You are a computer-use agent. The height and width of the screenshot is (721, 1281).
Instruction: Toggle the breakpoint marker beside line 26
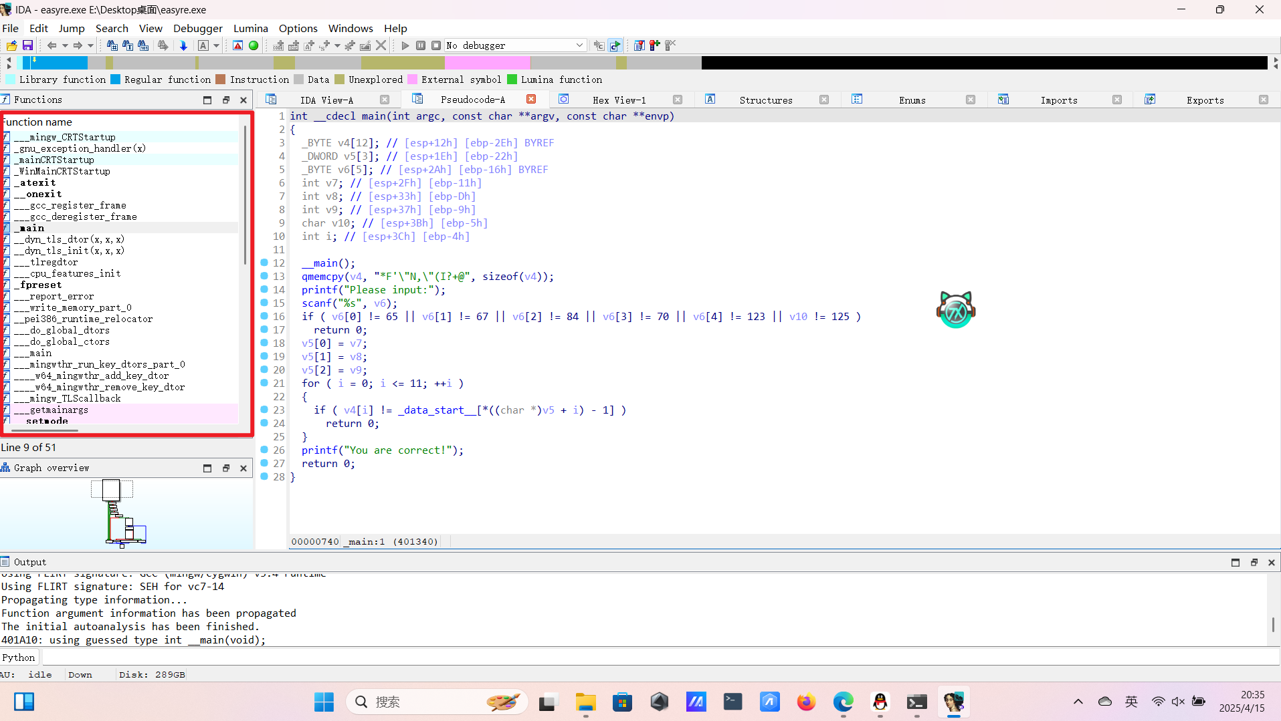click(265, 450)
